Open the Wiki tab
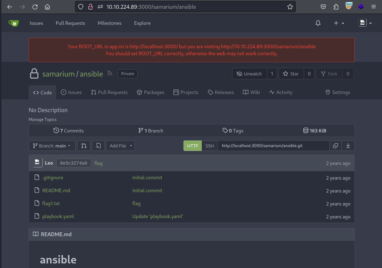The width and height of the screenshot is (382, 268). [x=251, y=92]
